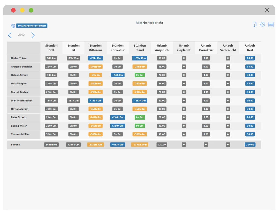Image resolution: width=277 pixels, height=216 pixels.
Task: Advance to next year with right arrow
Action: coord(33,35)
